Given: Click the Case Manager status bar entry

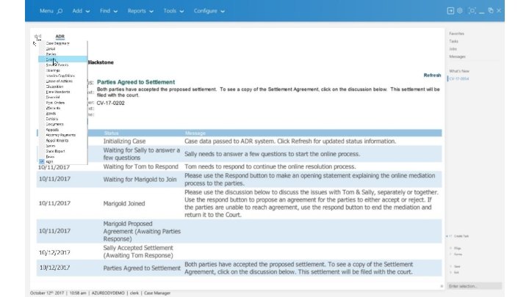Looking at the screenshot, I should tap(157, 293).
